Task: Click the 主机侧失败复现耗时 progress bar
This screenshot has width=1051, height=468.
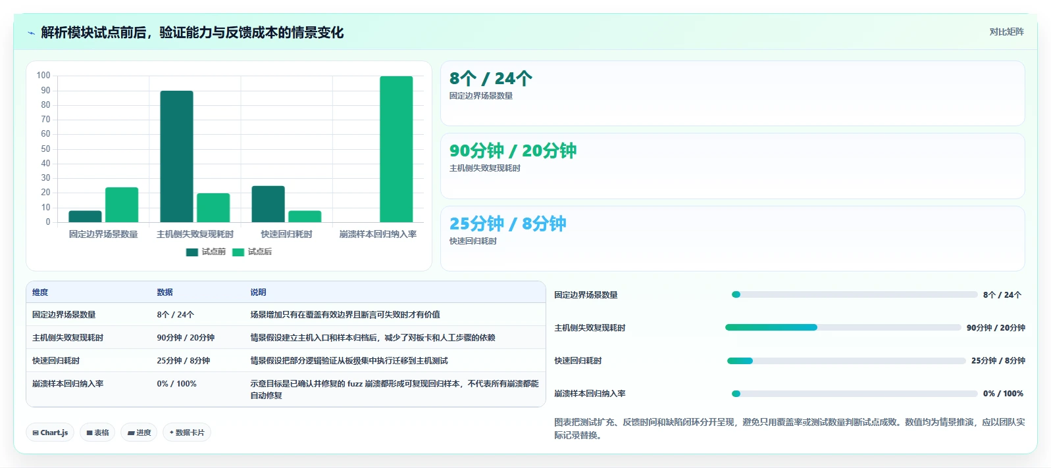Action: [843, 327]
